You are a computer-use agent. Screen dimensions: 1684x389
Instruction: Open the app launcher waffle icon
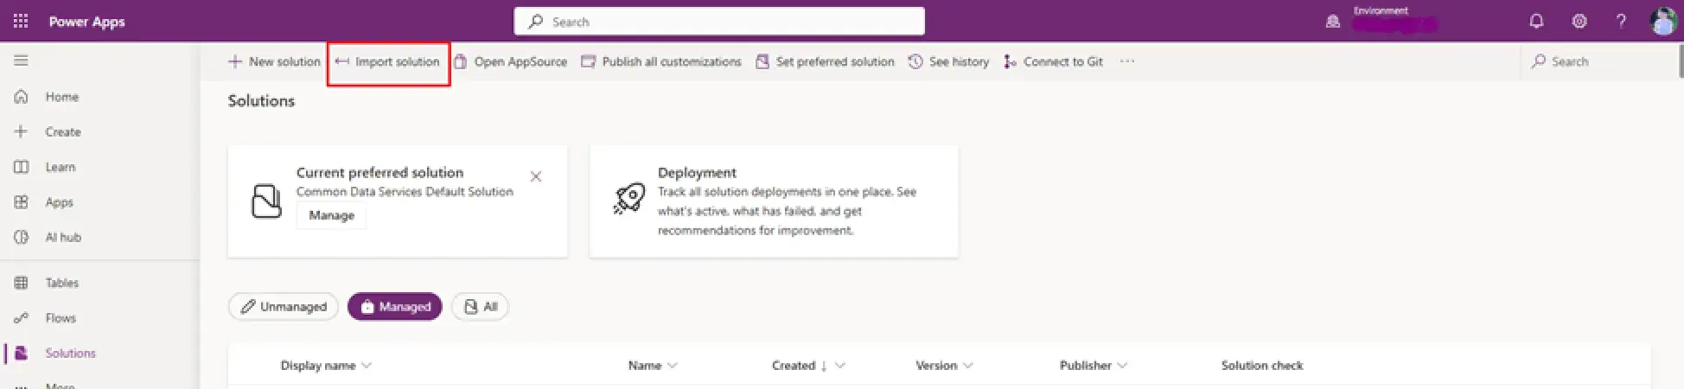21,22
